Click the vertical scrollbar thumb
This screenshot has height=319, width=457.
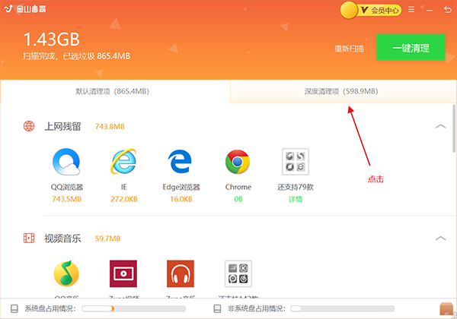[454, 128]
